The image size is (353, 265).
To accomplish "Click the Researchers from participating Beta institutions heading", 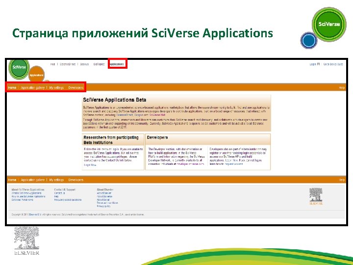I will [x=111, y=140].
